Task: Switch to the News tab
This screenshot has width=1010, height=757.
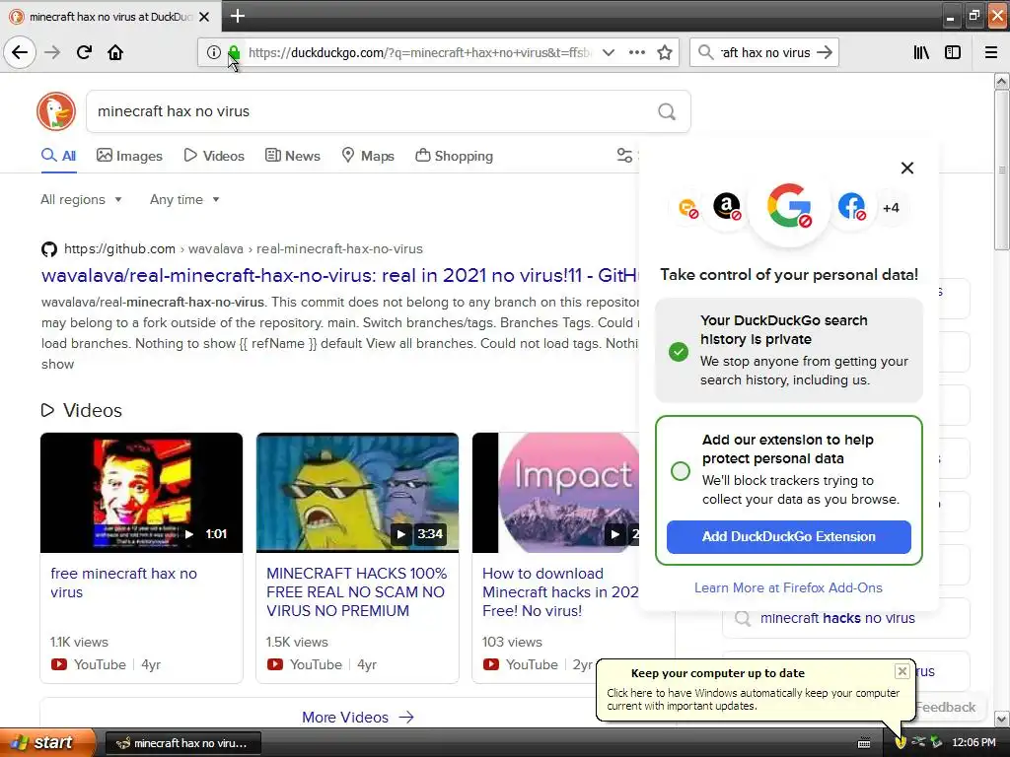Action: [x=292, y=156]
